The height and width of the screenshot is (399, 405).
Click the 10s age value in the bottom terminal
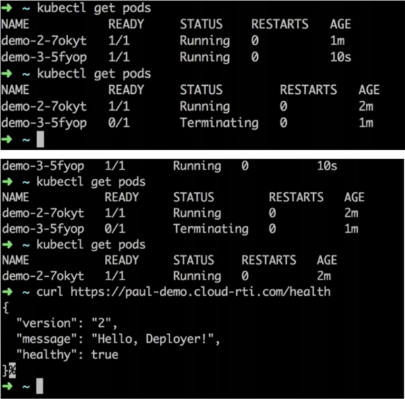coord(327,166)
